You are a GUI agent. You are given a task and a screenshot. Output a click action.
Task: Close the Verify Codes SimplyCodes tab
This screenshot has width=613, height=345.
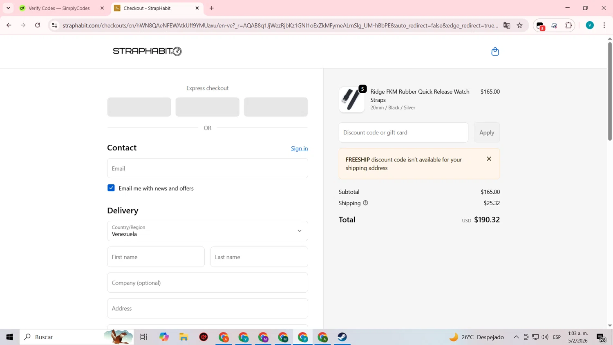[x=102, y=8]
